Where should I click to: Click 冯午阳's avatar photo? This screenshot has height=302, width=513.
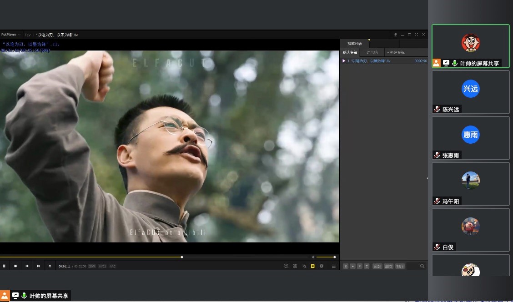[x=470, y=180]
